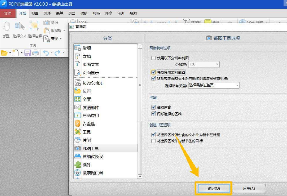Image resolution: width=287 pixels, height=196 pixels.
Task: Expand the open-folder dropdown arrow
Action: click(10, 53)
